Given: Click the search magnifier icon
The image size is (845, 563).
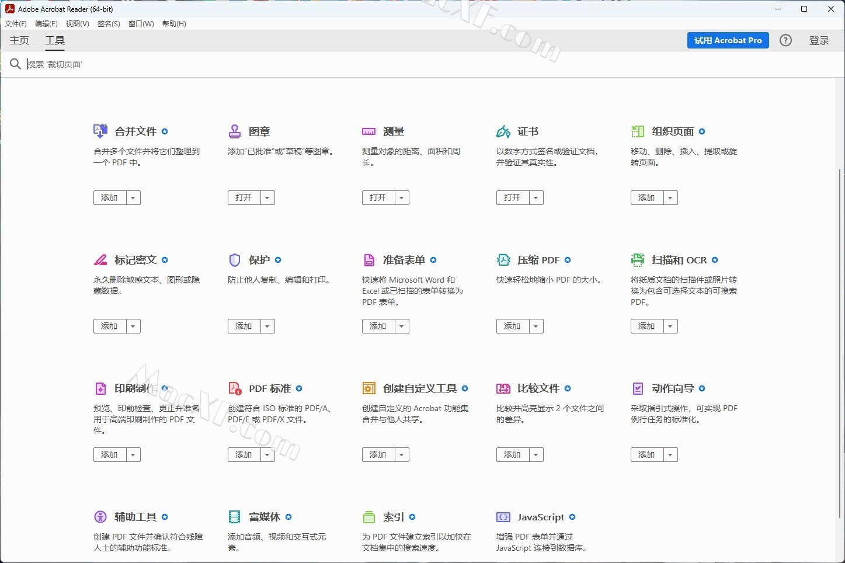Looking at the screenshot, I should pos(16,64).
